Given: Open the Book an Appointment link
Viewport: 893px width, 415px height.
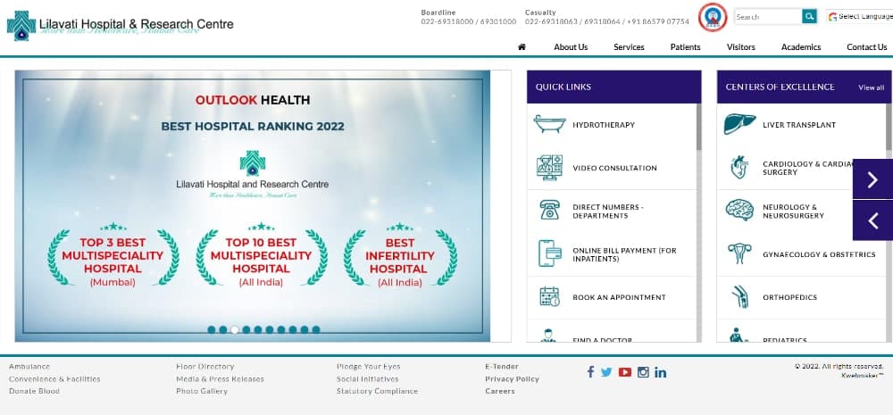Looking at the screenshot, I should (x=619, y=297).
